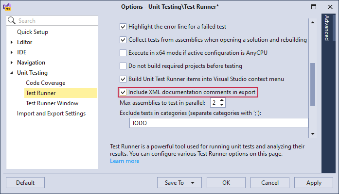Click the search magnifier icon
The image size is (339, 194).
pyautogui.click(x=12, y=20)
